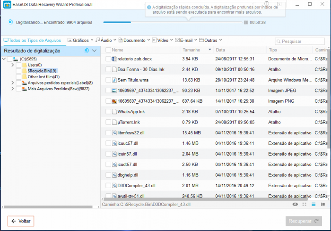
Task: Switch to thumbnail grid view
Action: tap(304, 204)
